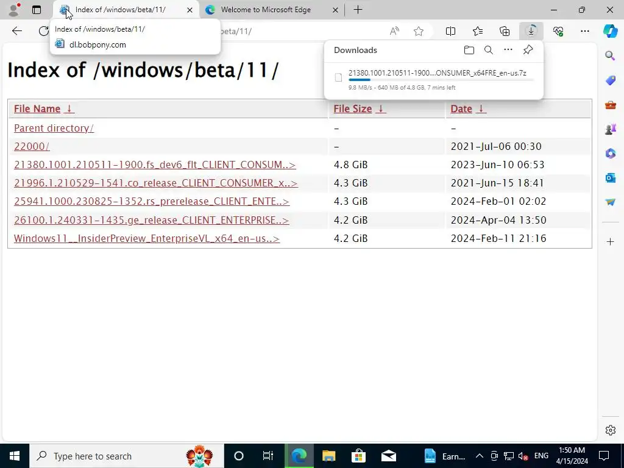624x468 pixels.
Task: Open sidebar Tools briefcase icon
Action: 610,105
